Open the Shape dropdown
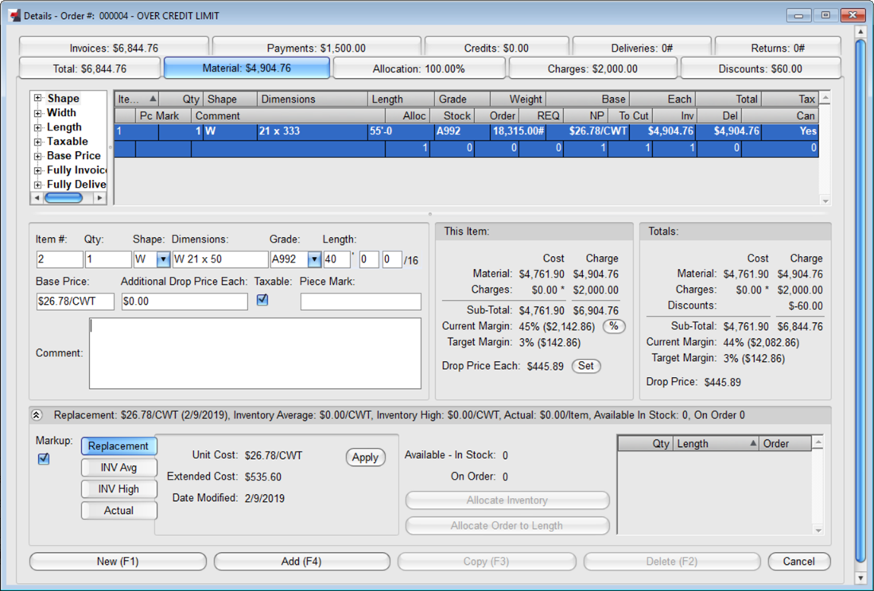 (x=163, y=259)
